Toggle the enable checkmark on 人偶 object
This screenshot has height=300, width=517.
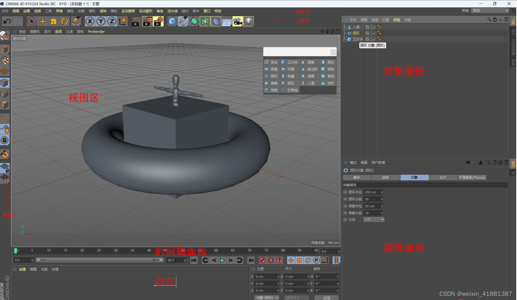tap(374, 27)
